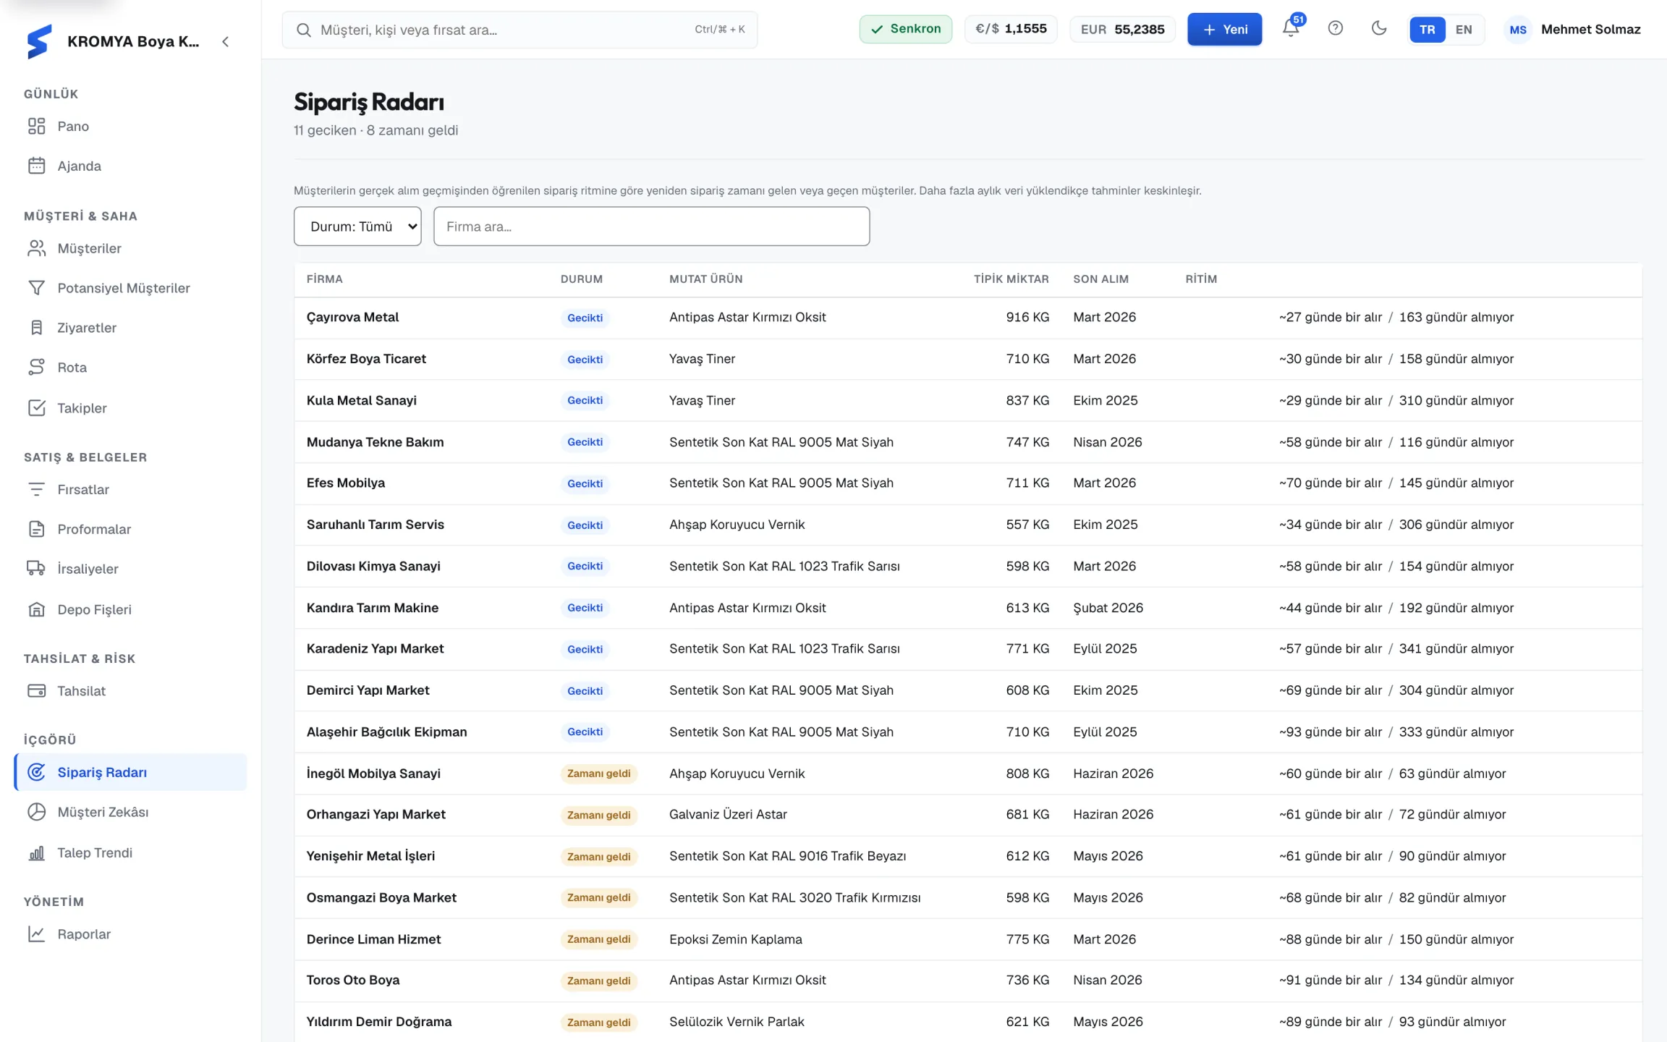Viewport: 1667px width, 1042px height.
Task: Open Potansiyel Müşteriler funnel icon
Action: tap(36, 288)
